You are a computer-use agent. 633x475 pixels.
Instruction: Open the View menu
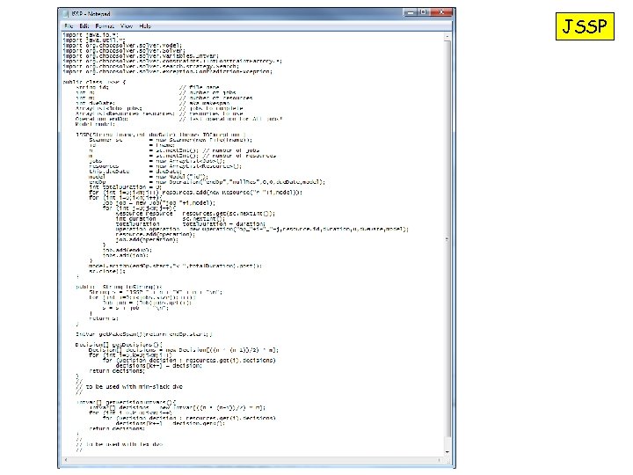click(x=127, y=26)
